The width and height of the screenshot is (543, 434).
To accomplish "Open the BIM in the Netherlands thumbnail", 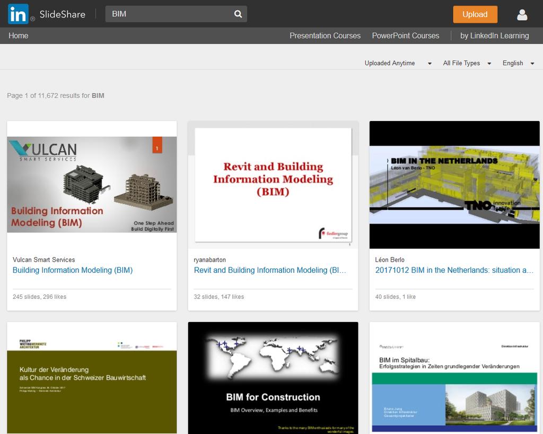I will [x=454, y=185].
